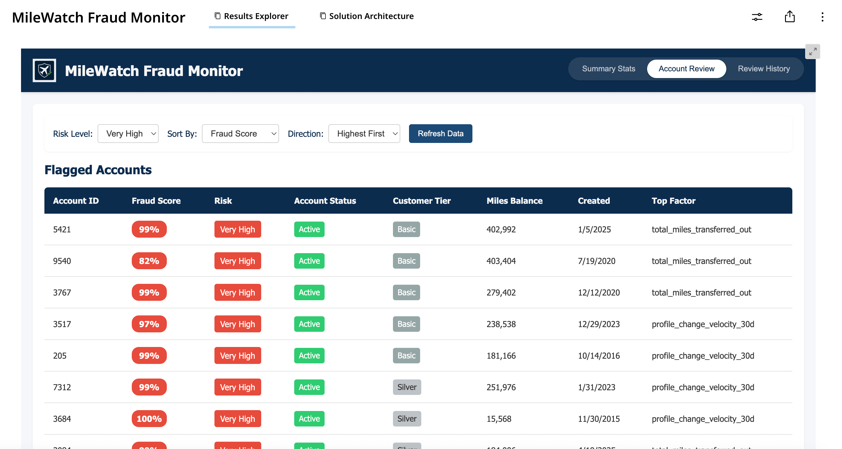
Task: Click the Refresh Data button
Action: 440,133
